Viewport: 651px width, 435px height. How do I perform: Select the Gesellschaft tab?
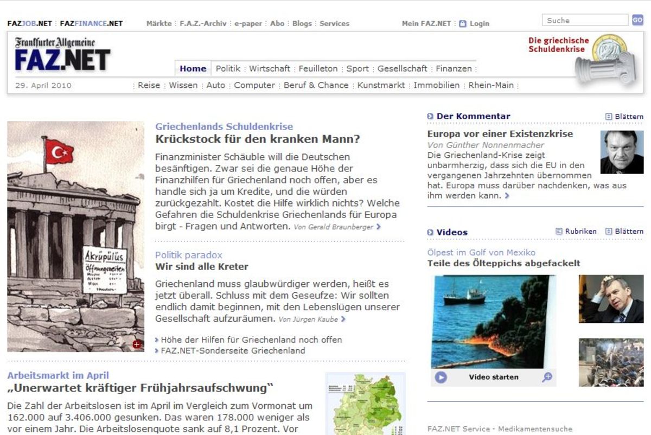(x=403, y=68)
